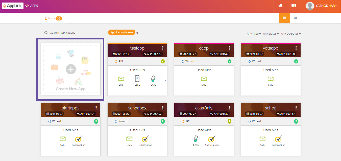
Task: Show more APIs with testapp arrow
Action: [165, 81]
